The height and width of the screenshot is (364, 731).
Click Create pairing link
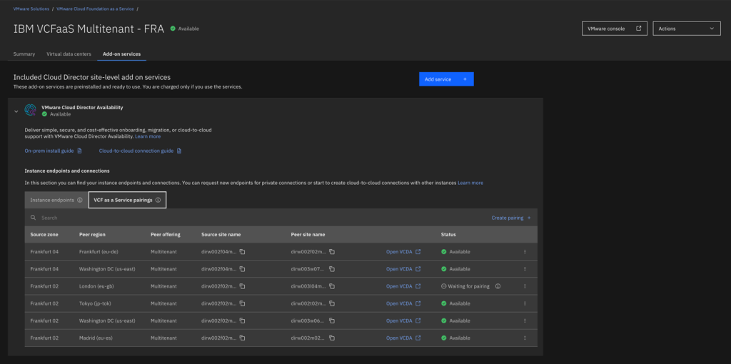(510, 218)
